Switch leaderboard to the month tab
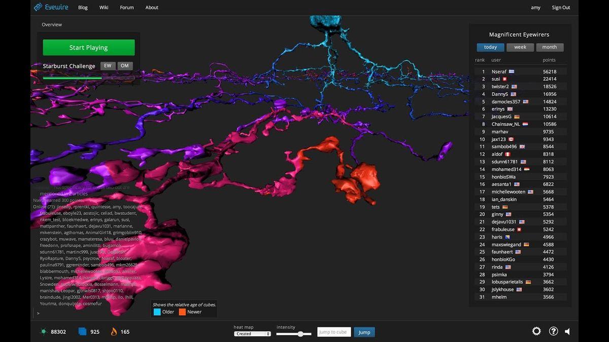This screenshot has width=609, height=342. point(550,47)
